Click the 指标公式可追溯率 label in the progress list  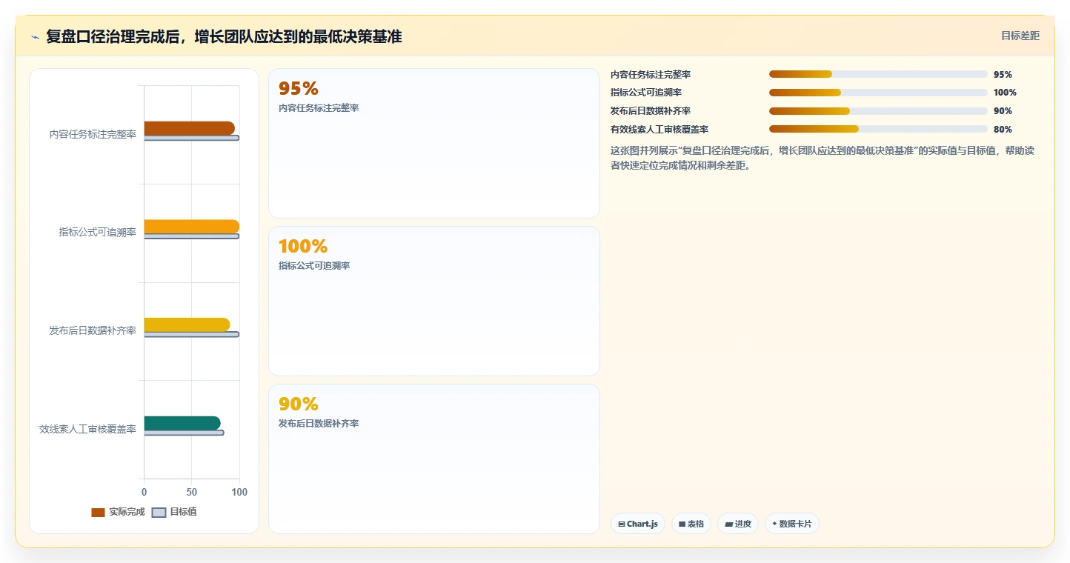(646, 93)
